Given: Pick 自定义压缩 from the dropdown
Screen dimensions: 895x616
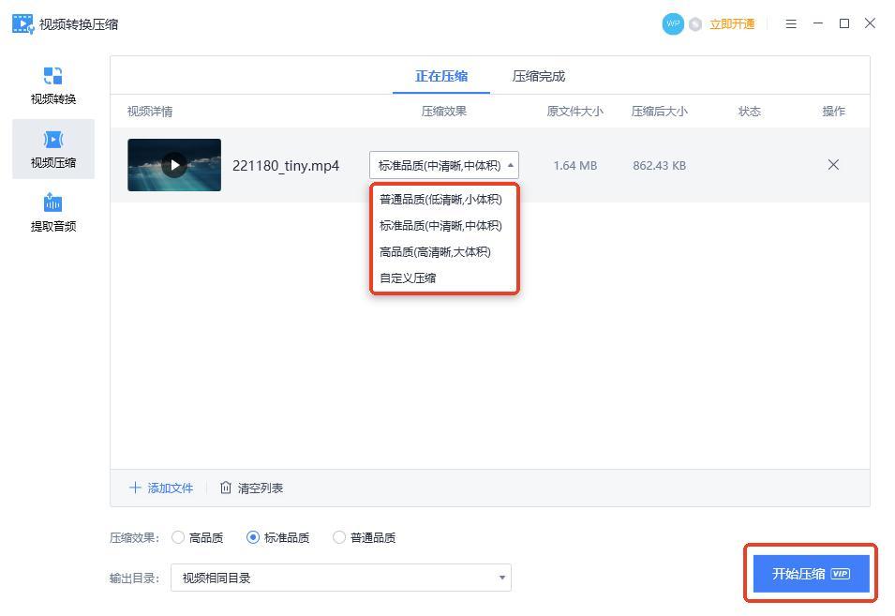Looking at the screenshot, I should tap(408, 278).
